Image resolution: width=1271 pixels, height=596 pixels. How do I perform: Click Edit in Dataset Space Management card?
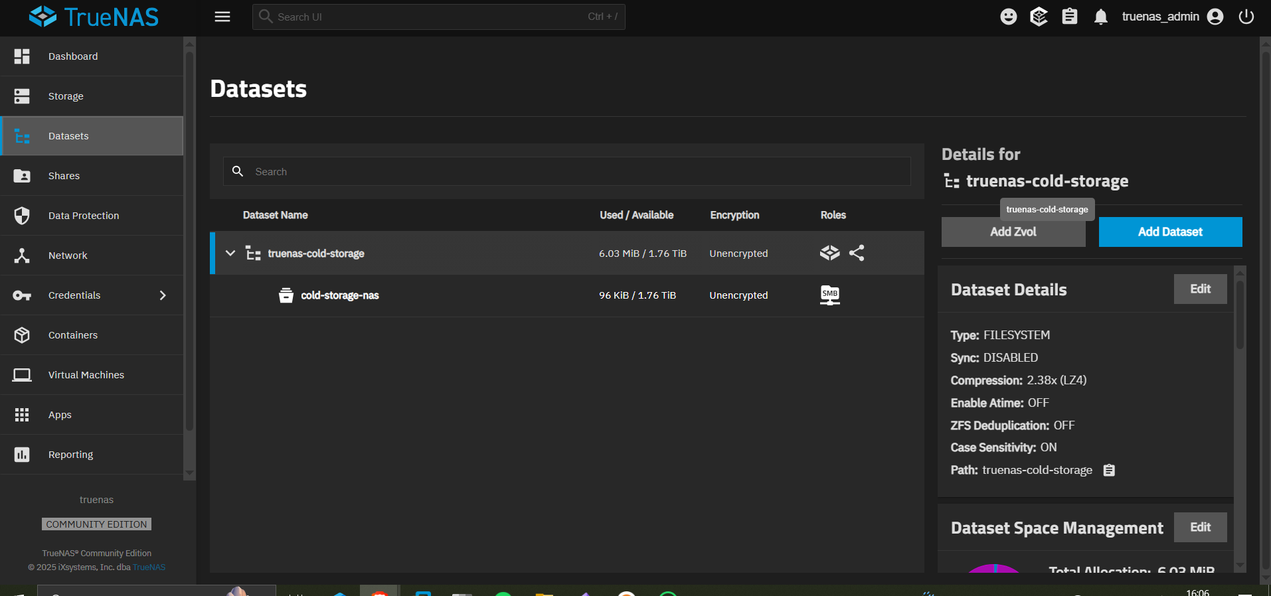pos(1200,528)
